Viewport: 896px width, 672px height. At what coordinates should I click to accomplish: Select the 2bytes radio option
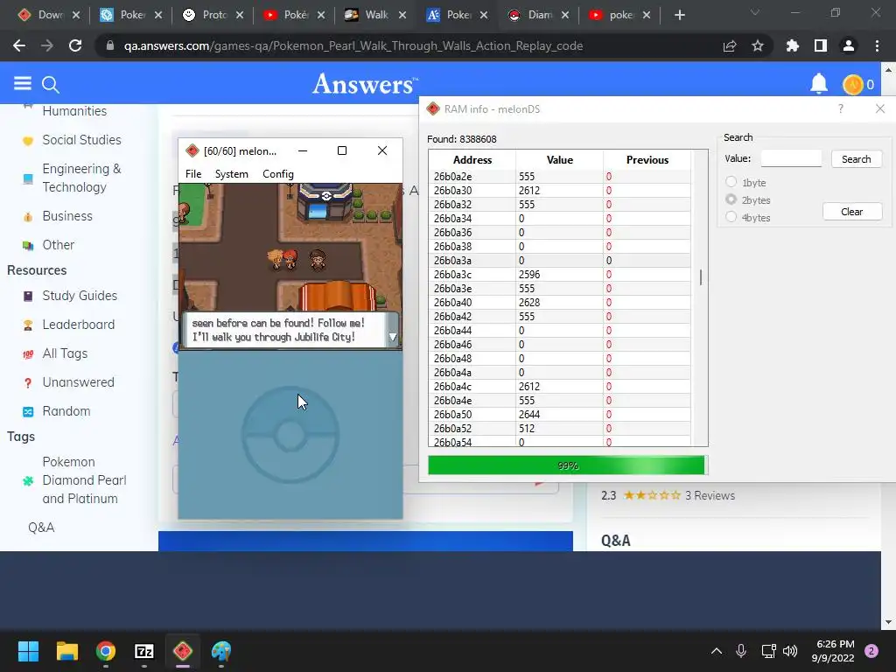pos(731,199)
